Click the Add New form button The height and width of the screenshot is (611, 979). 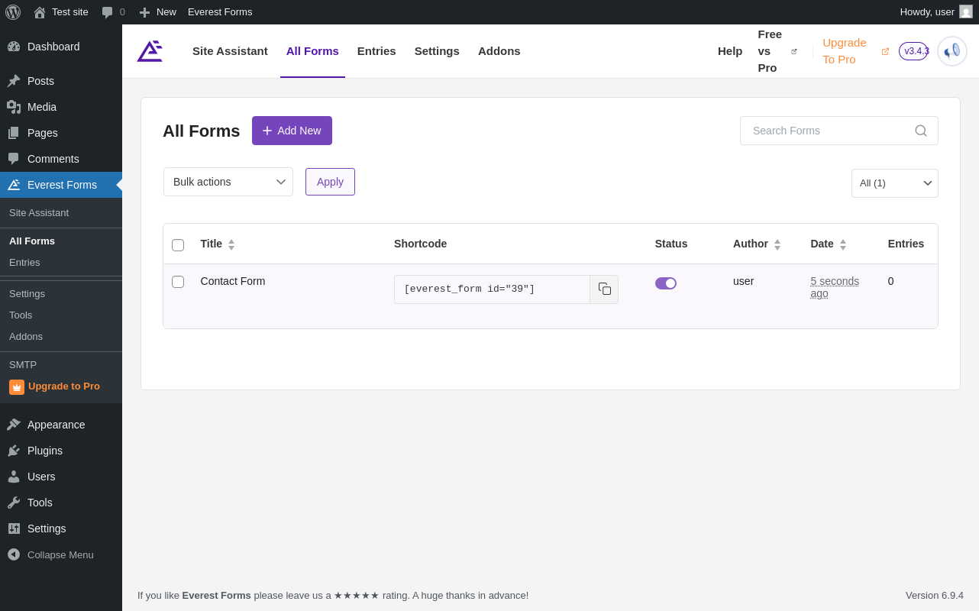point(292,131)
